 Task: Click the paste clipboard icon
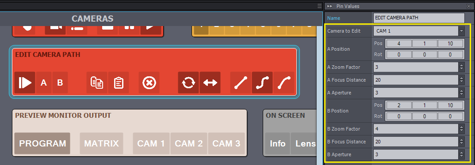[119, 82]
